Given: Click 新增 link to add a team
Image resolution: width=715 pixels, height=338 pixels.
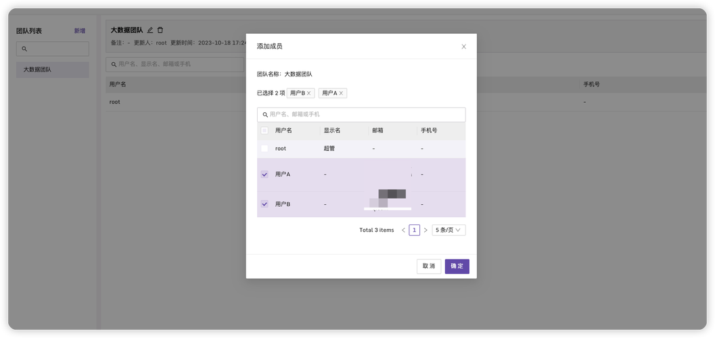Looking at the screenshot, I should point(80,31).
